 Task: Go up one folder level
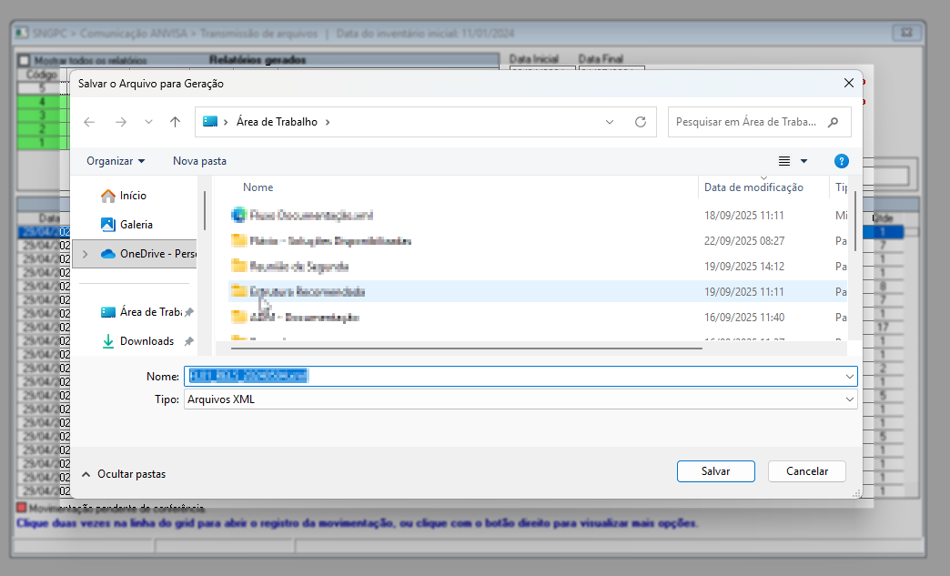coord(175,122)
